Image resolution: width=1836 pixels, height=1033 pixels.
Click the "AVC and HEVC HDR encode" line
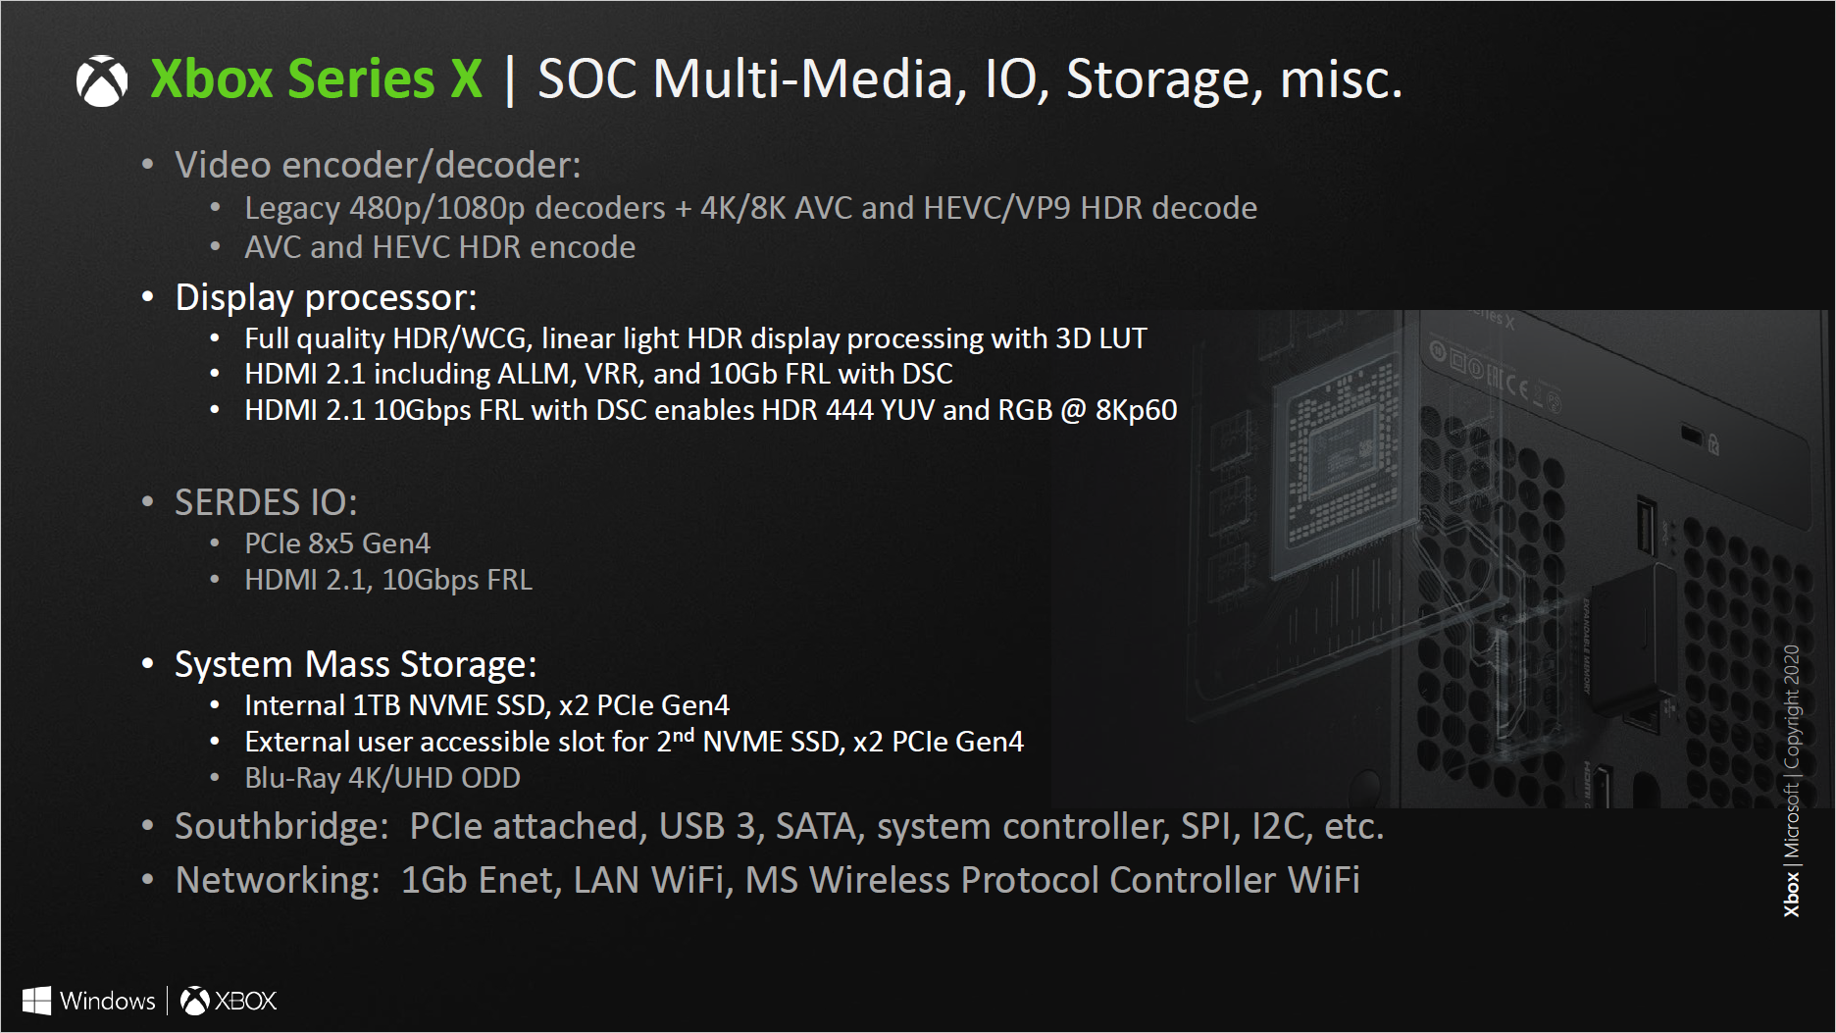[x=439, y=247]
